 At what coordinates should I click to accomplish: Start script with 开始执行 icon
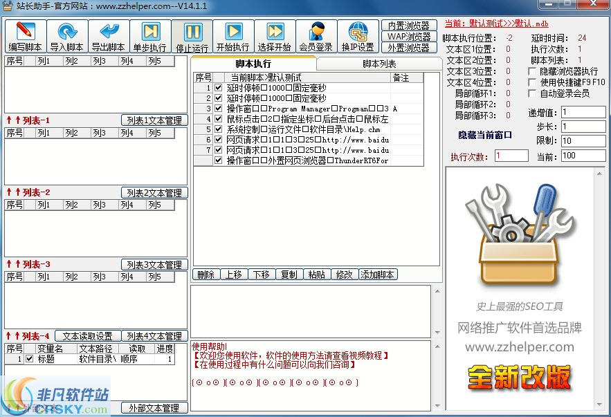[x=233, y=36]
